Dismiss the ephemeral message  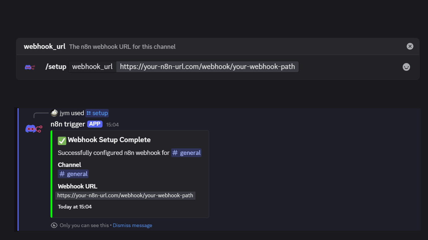132,225
